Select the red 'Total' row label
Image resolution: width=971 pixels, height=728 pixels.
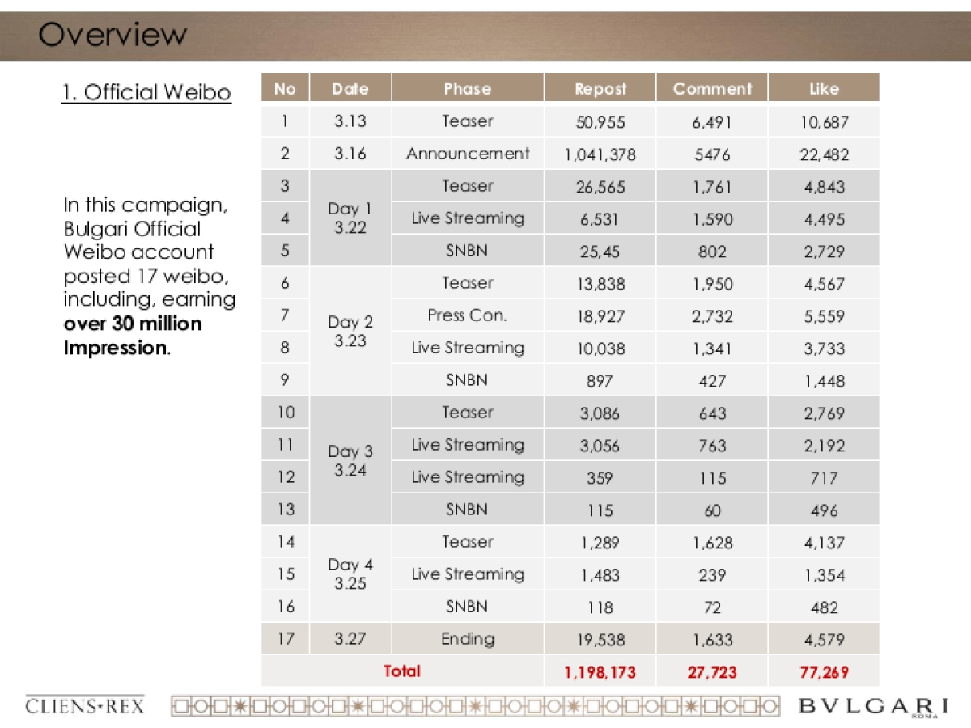(x=402, y=671)
